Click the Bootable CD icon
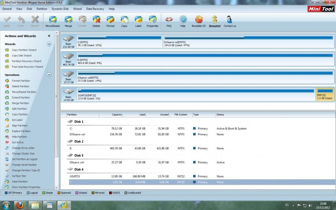The image size is (336, 210). [199, 20]
